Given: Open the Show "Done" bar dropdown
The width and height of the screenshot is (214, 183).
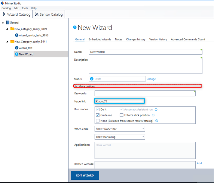Looking at the screenshot, I should click(x=120, y=129).
